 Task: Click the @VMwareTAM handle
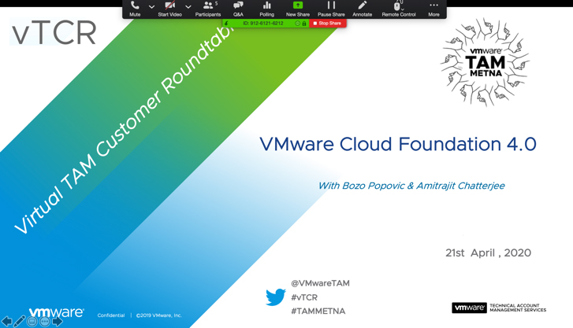click(x=320, y=283)
